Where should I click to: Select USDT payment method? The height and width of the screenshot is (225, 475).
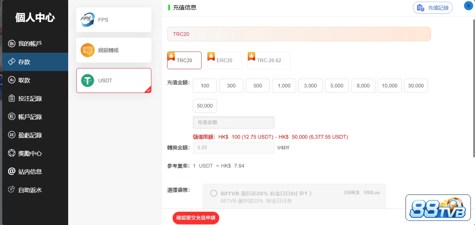point(114,80)
